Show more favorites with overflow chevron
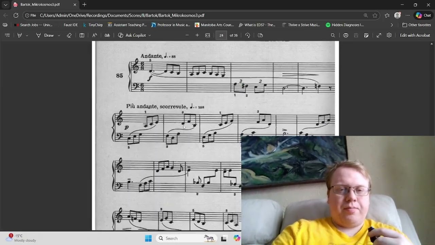 click(392, 25)
